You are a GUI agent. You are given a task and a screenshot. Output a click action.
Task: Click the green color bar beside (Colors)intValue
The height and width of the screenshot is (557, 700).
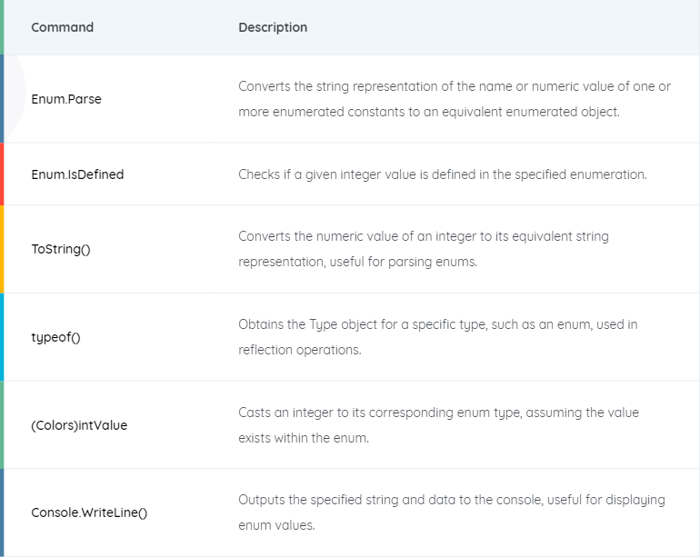(x=2, y=425)
